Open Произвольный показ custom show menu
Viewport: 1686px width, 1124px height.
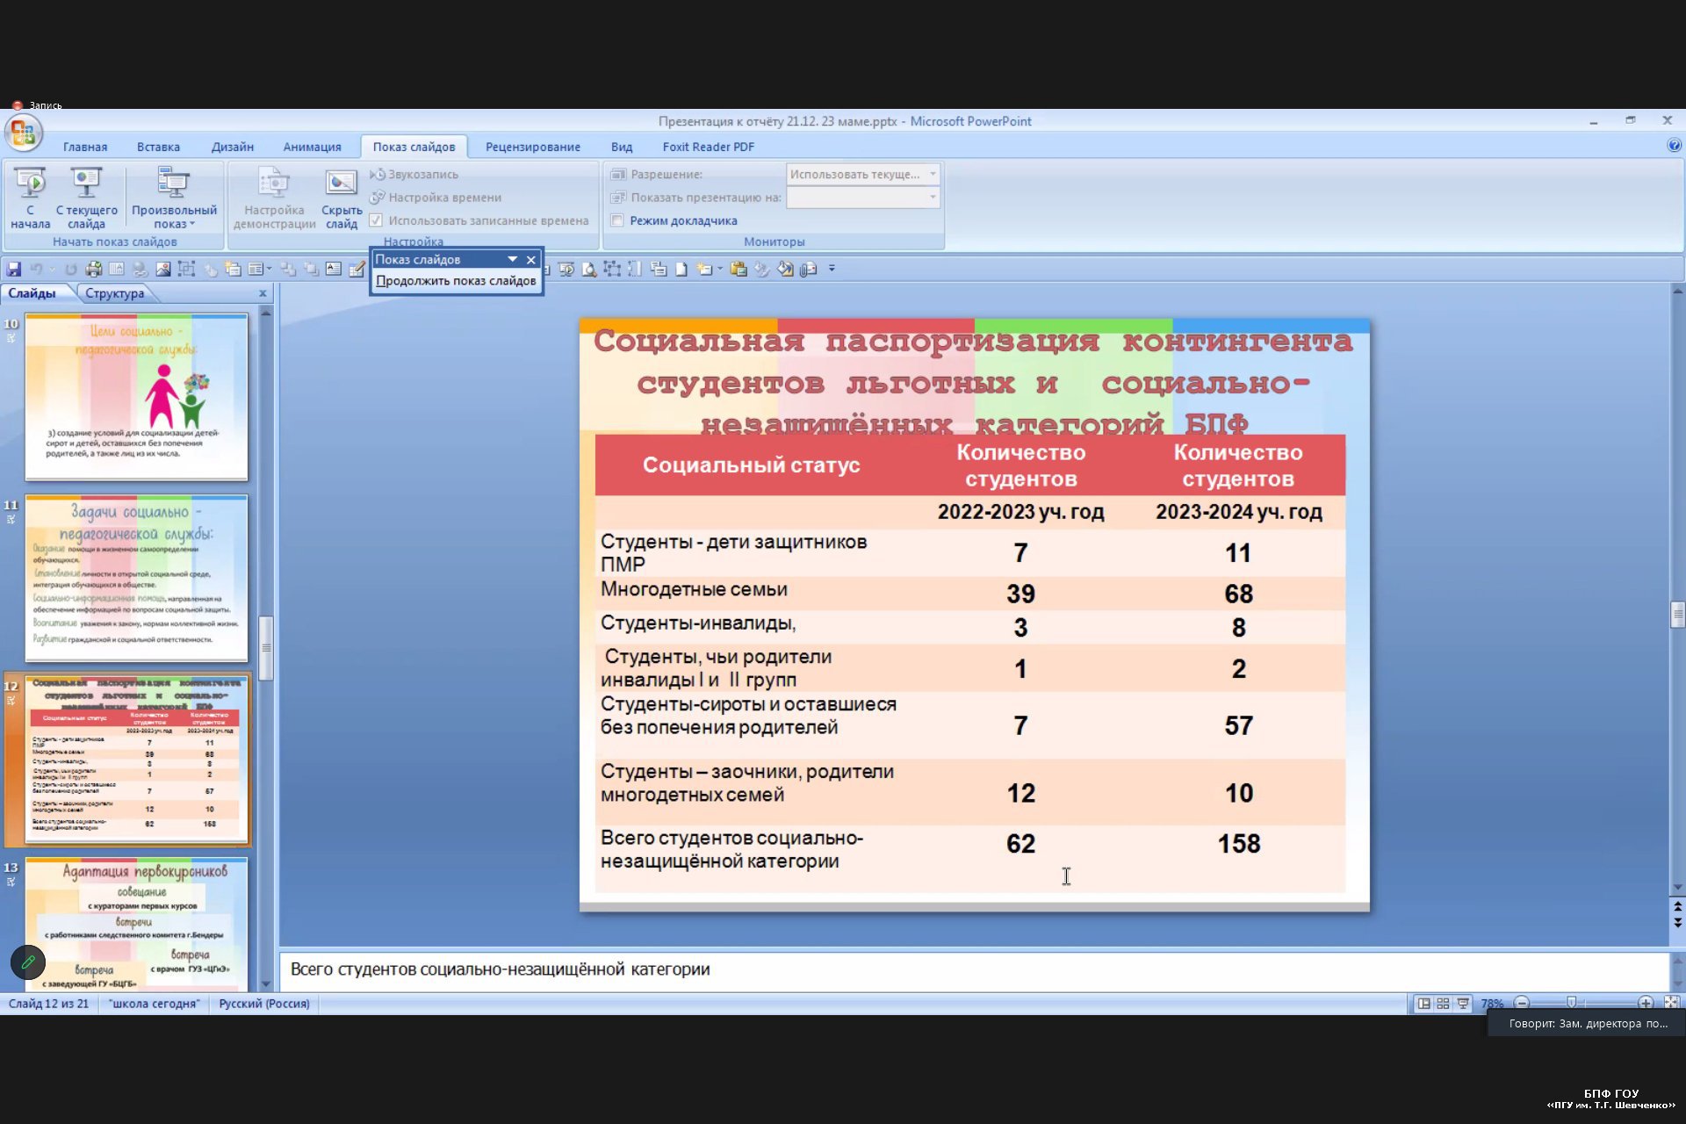point(174,198)
